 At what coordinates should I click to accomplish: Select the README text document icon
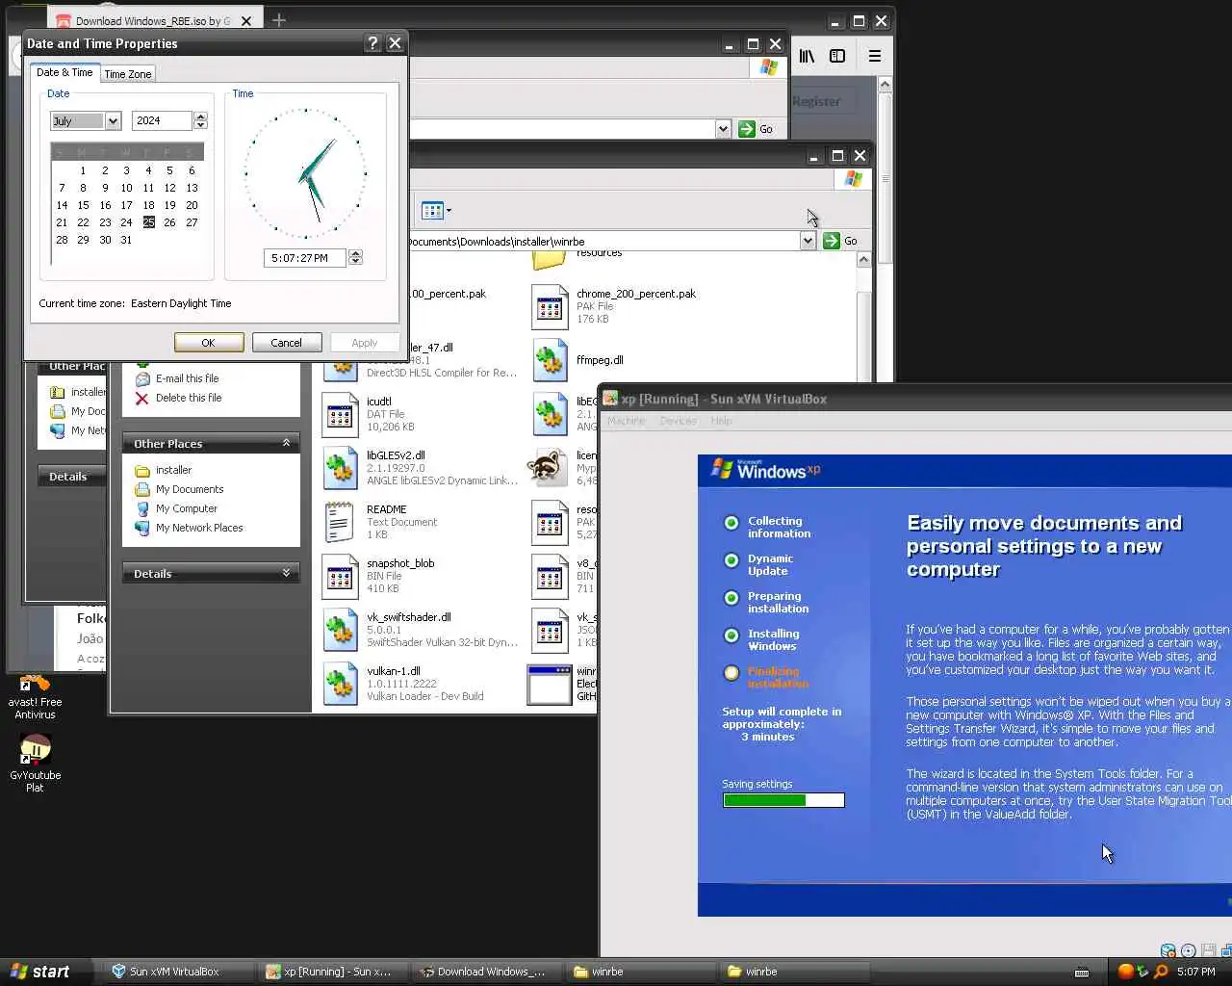pyautogui.click(x=340, y=523)
